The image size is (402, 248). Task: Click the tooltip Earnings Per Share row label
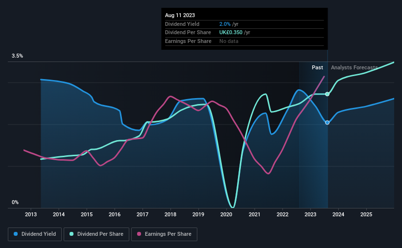click(188, 41)
